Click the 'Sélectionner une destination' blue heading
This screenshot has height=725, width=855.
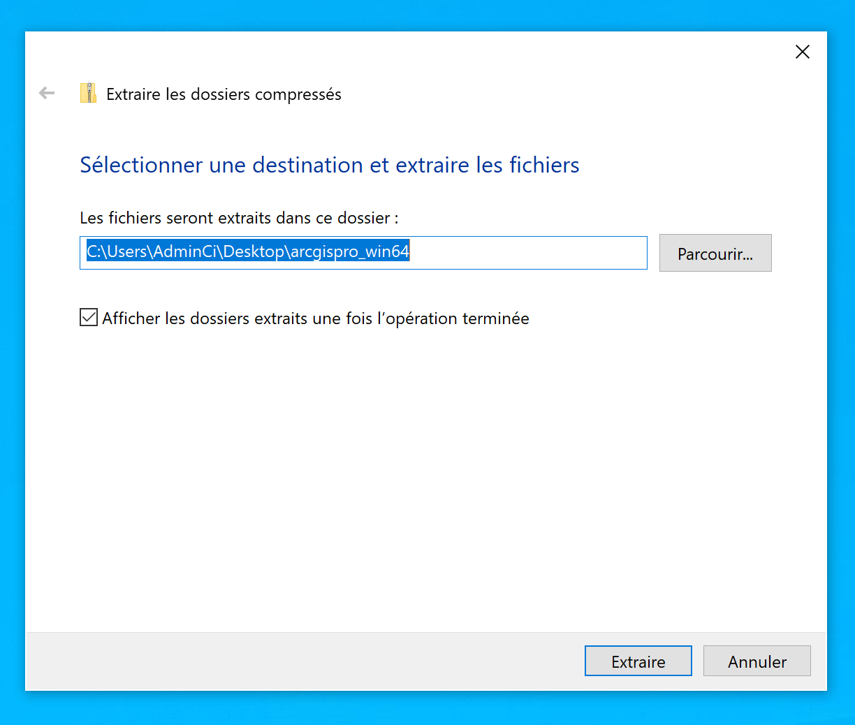[329, 165]
